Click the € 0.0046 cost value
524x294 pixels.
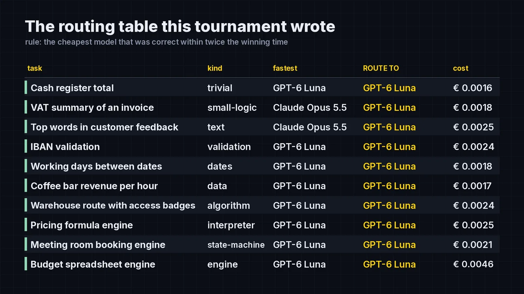[x=473, y=264]
